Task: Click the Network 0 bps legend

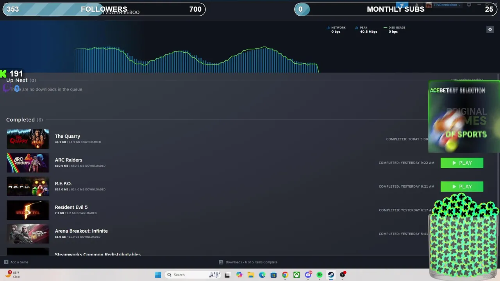Action: tap(336, 30)
